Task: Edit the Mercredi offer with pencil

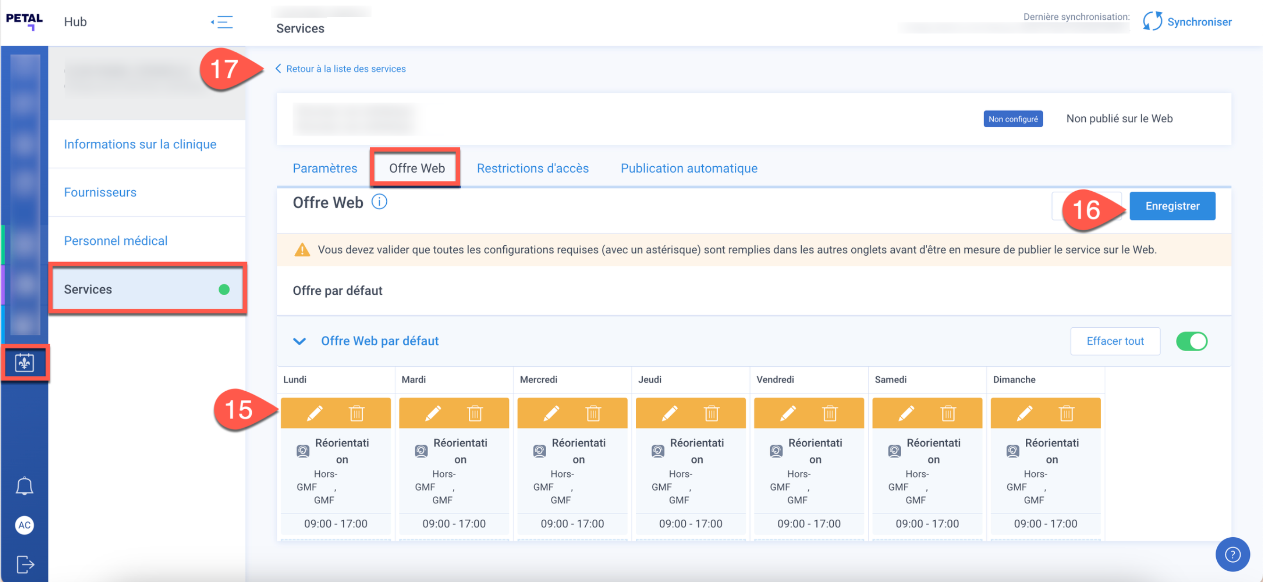Action: [x=551, y=413]
